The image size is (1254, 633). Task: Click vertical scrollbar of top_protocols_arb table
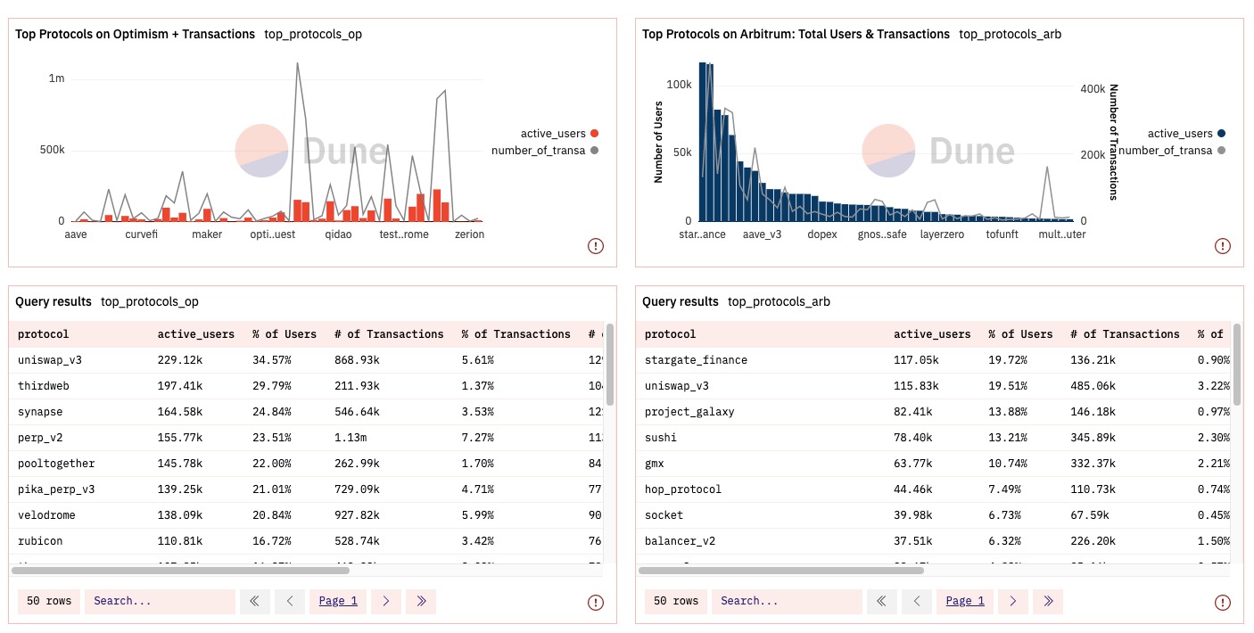[x=1237, y=366]
